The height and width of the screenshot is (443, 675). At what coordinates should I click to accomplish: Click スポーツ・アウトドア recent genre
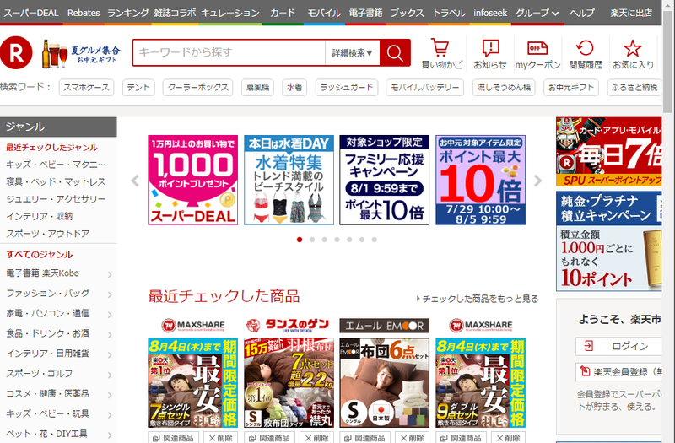(48, 234)
